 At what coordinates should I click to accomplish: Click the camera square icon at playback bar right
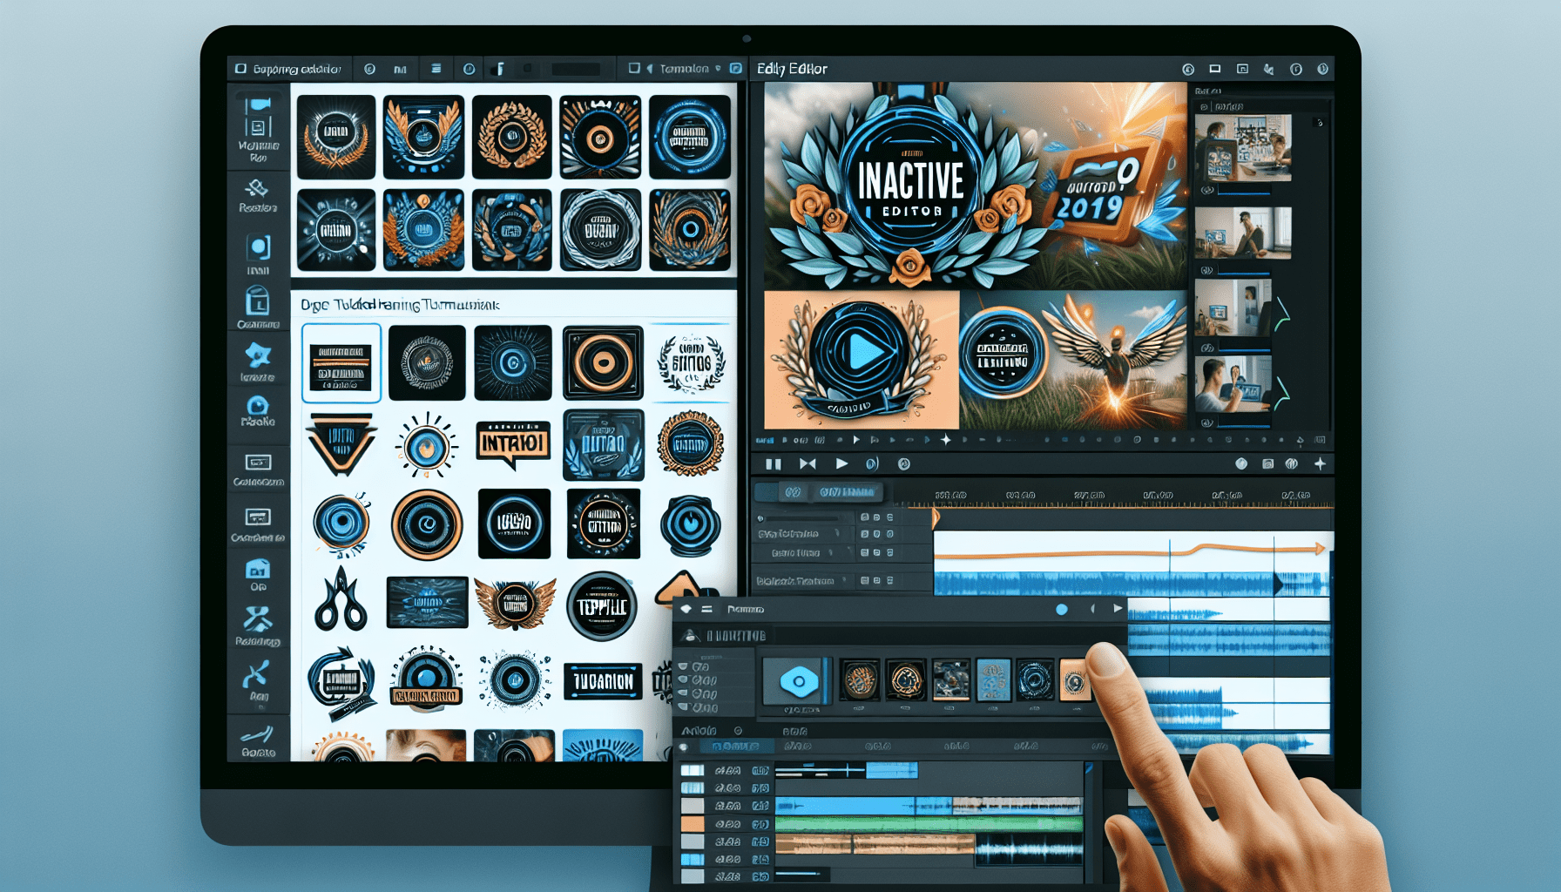coord(1267,464)
